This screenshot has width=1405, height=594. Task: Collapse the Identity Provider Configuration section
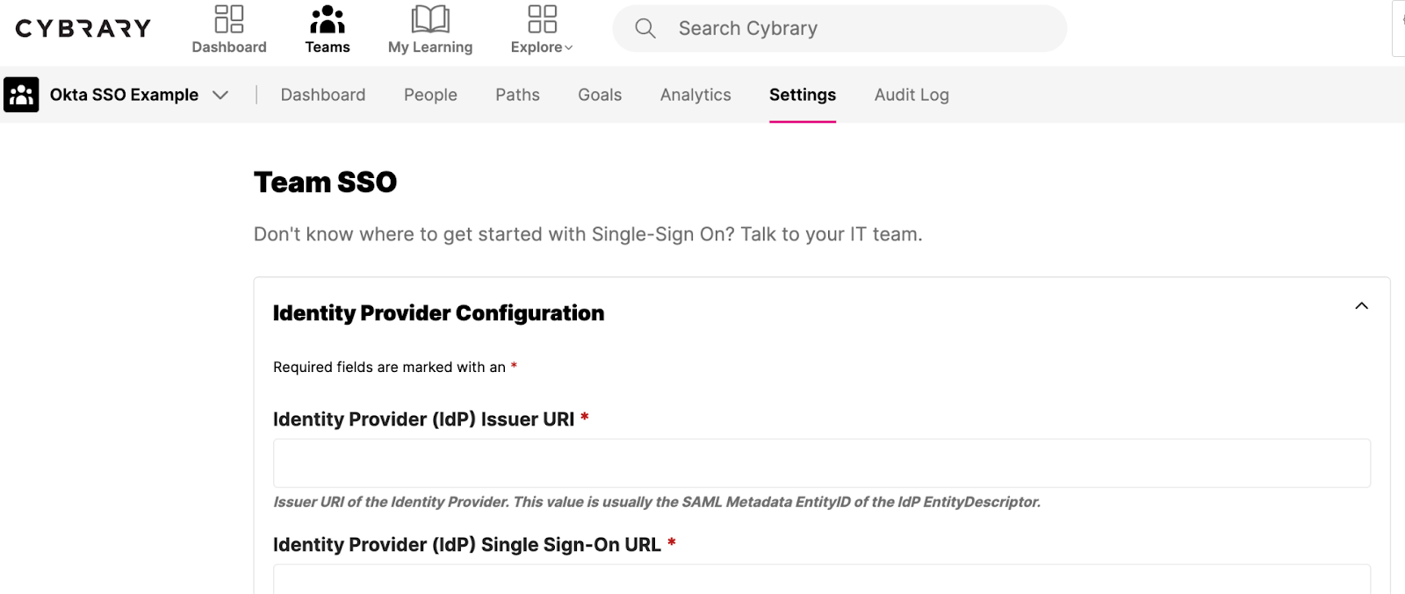1361,306
